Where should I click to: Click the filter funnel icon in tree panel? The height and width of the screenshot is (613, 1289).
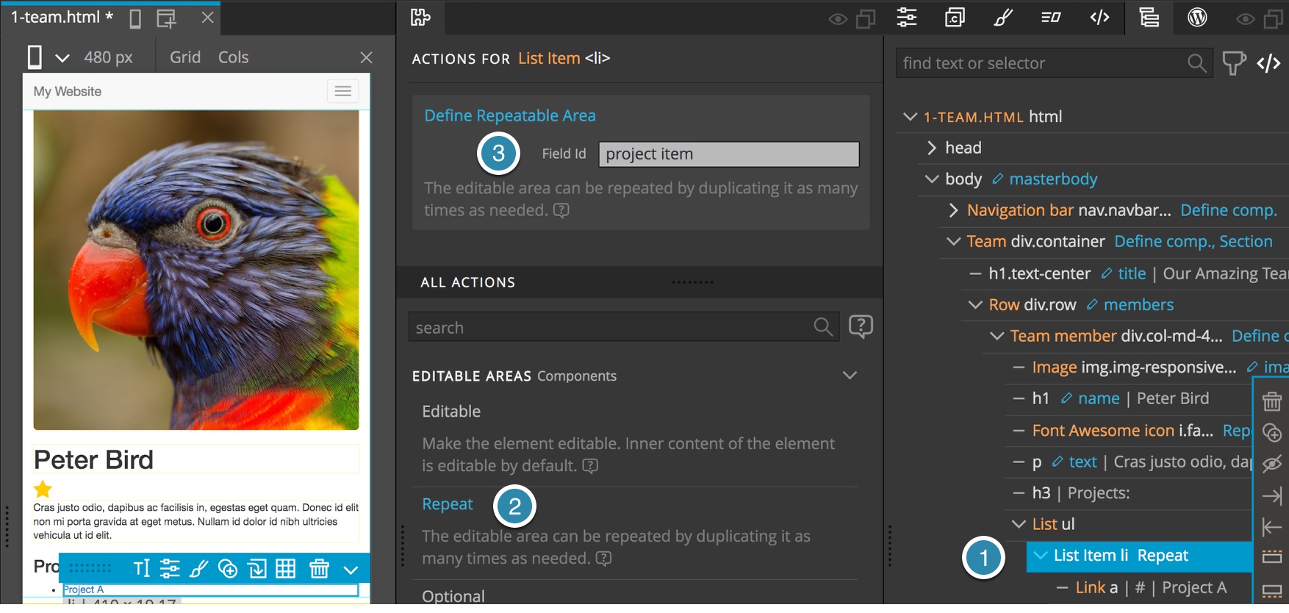click(x=1234, y=63)
